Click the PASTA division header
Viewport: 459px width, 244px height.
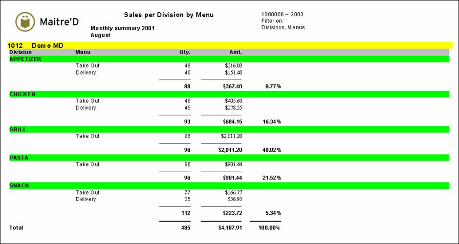(x=19, y=158)
